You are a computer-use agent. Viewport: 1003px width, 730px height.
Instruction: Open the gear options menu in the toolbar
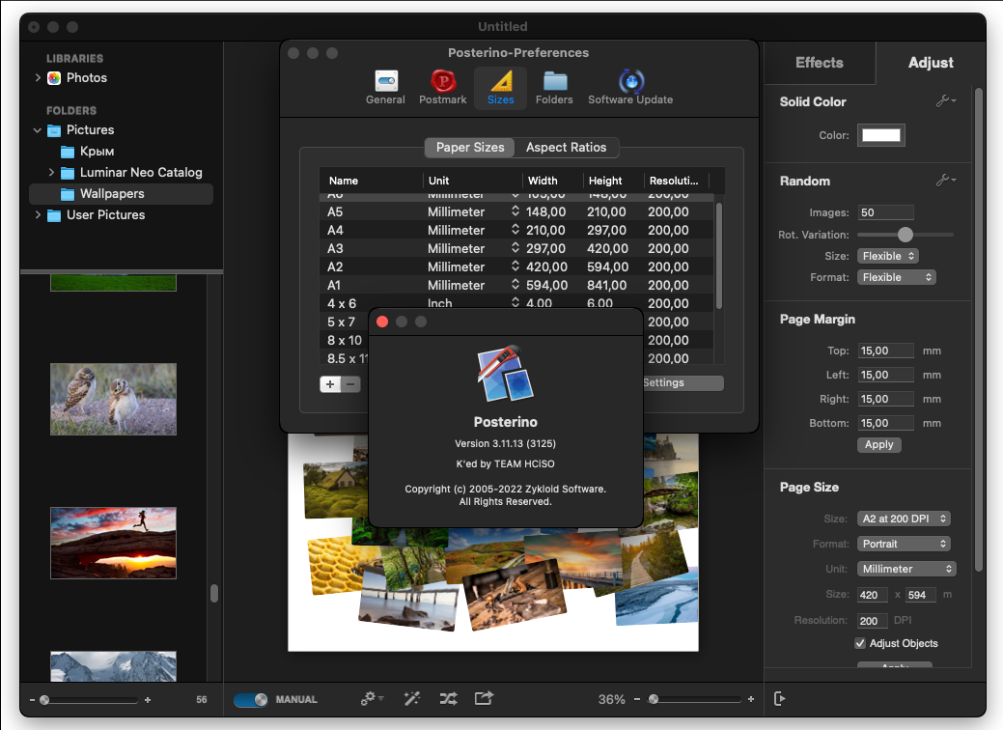(372, 699)
